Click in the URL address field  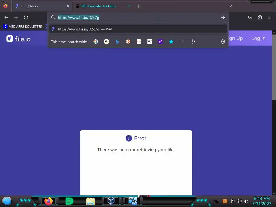[138, 18]
